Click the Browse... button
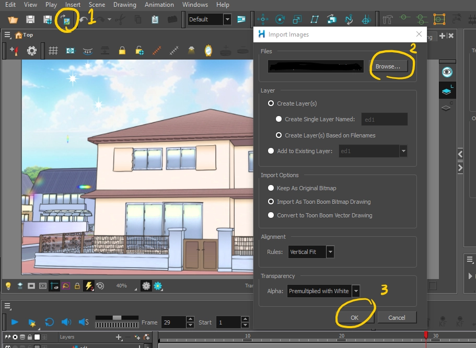This screenshot has height=348, width=476. click(388, 66)
